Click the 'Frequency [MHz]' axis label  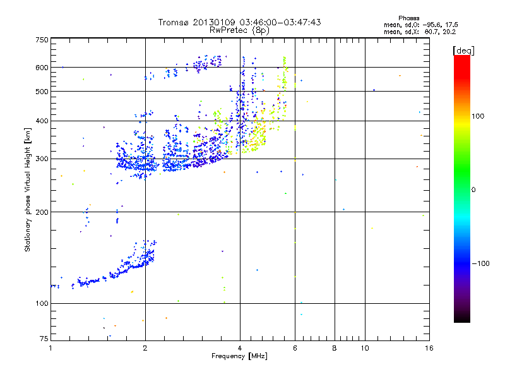pyautogui.click(x=239, y=356)
